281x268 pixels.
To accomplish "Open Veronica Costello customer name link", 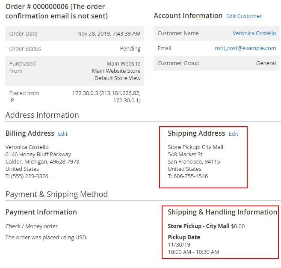I will (254, 33).
